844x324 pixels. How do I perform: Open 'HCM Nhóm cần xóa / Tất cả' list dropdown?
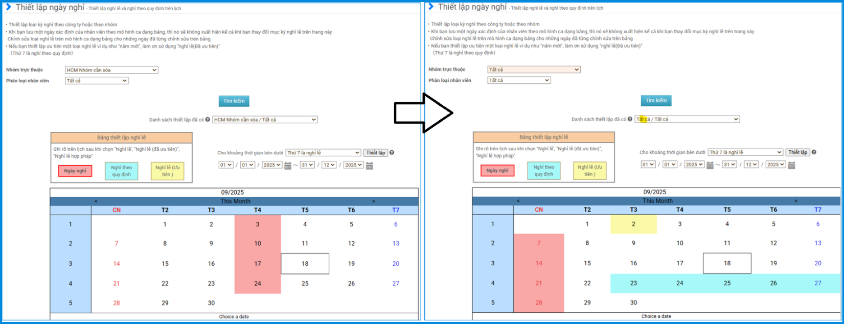tap(265, 120)
